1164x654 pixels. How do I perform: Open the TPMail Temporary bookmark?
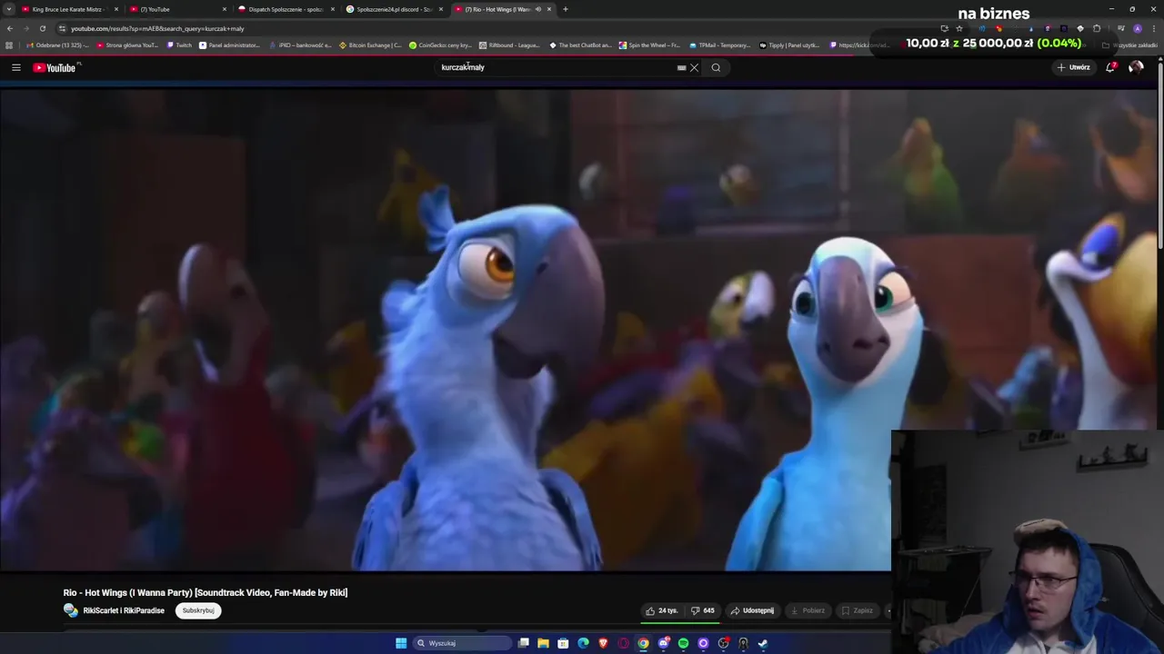tap(720, 45)
